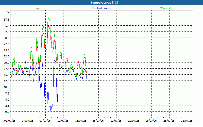Click the 31/07/26 date axis label

coord(187,121)
